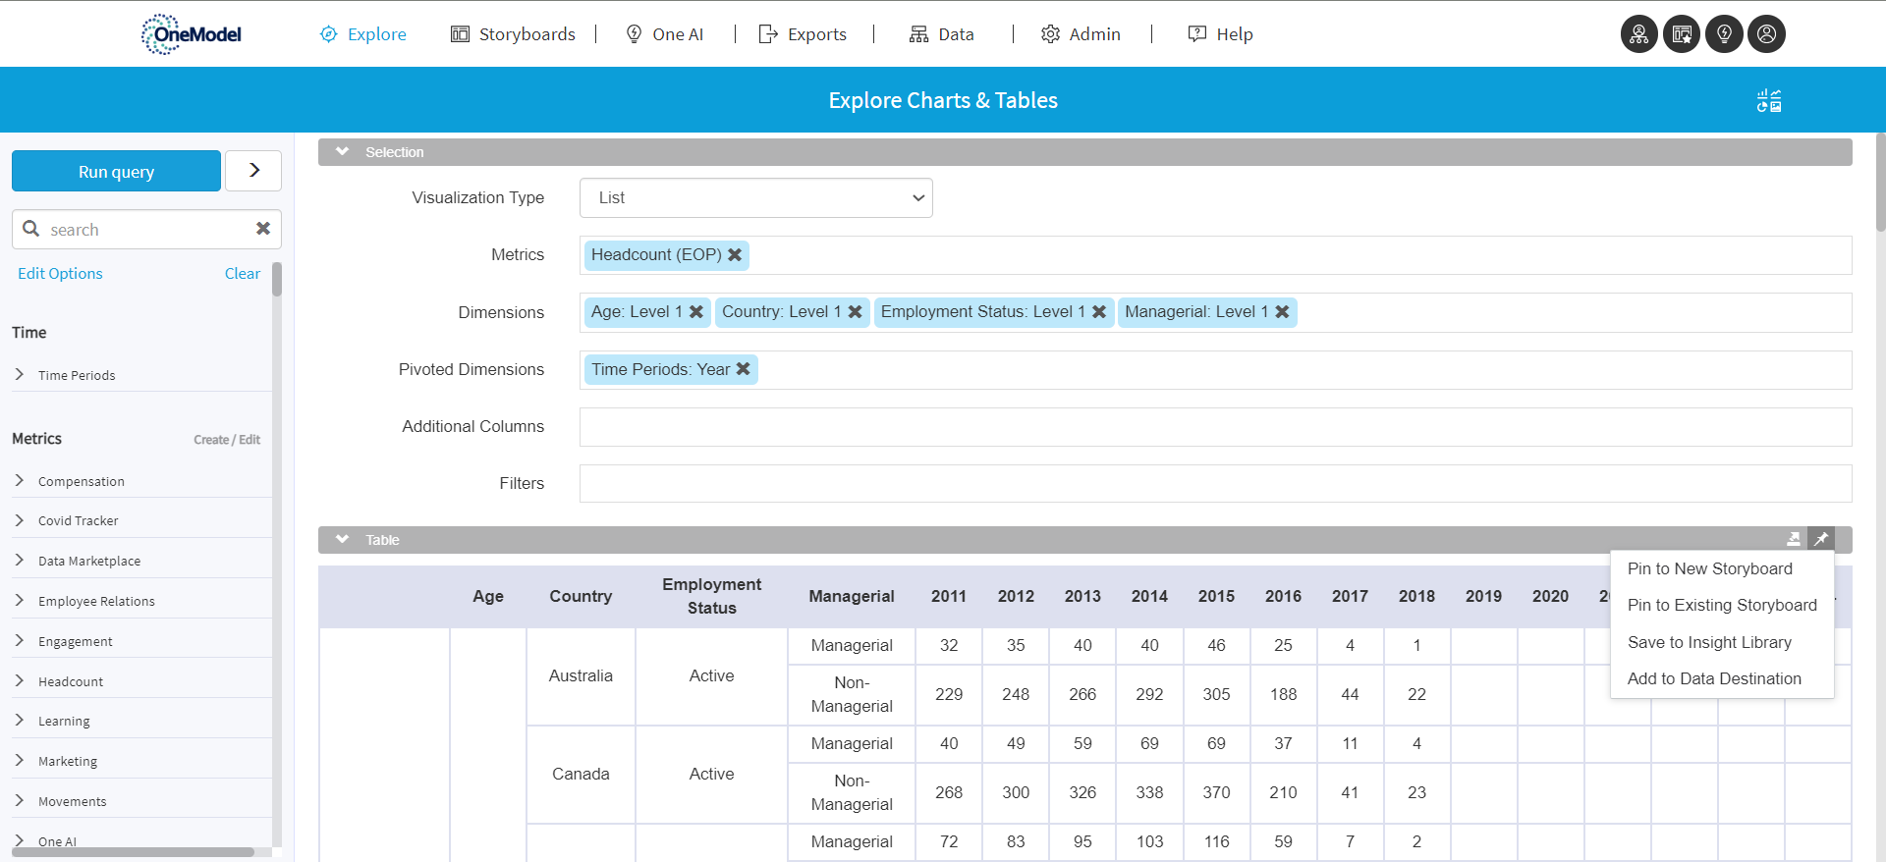Collapse the Selection panel
1886x862 pixels.
coord(343,152)
